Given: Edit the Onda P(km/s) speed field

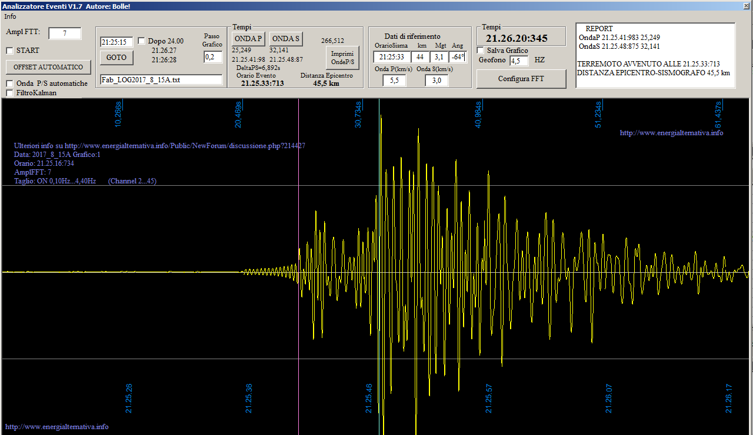Looking at the screenshot, I should [394, 81].
